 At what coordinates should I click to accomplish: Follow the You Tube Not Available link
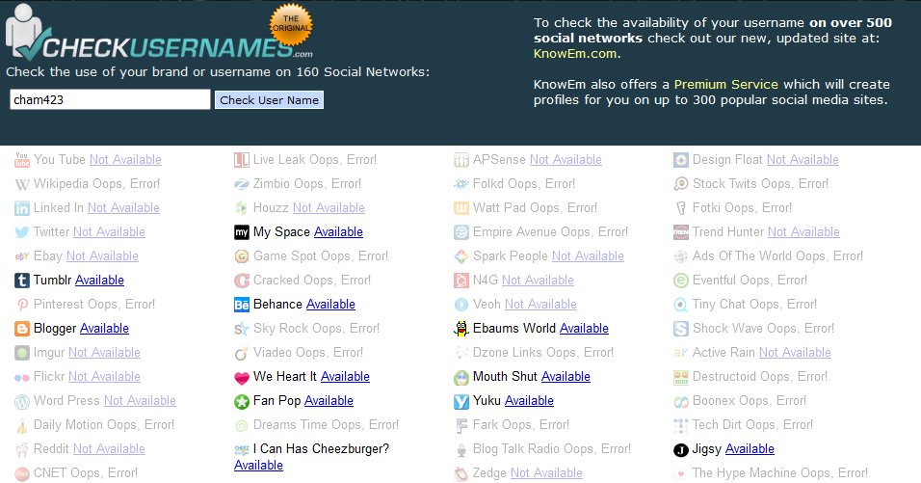(x=125, y=160)
